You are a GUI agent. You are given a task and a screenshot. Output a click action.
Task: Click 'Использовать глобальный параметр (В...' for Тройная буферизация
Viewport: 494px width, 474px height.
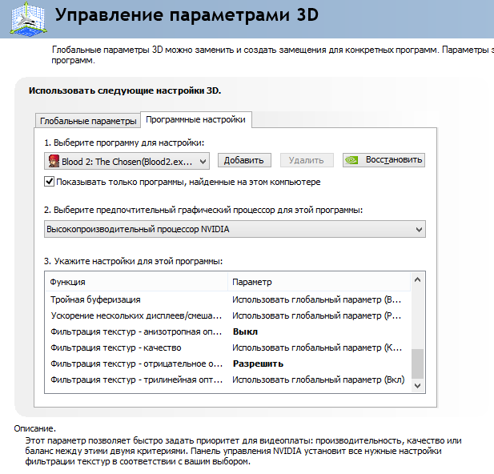coord(316,299)
